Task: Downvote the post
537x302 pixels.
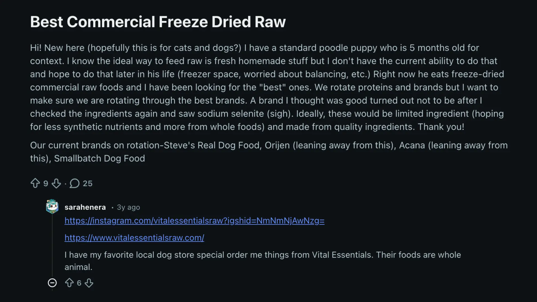Action: click(x=56, y=184)
